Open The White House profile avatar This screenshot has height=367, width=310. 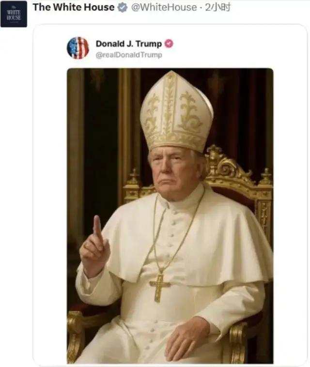[x=14, y=14]
